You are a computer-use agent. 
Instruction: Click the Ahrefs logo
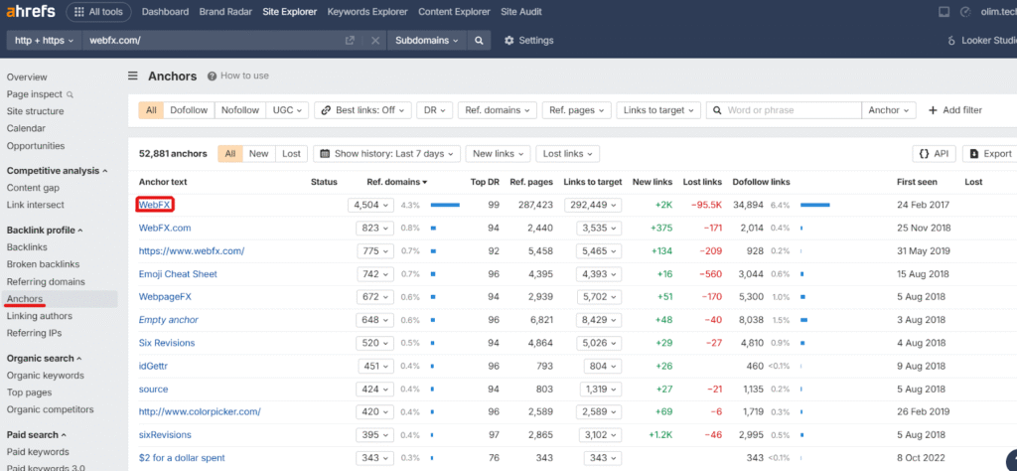[30, 12]
